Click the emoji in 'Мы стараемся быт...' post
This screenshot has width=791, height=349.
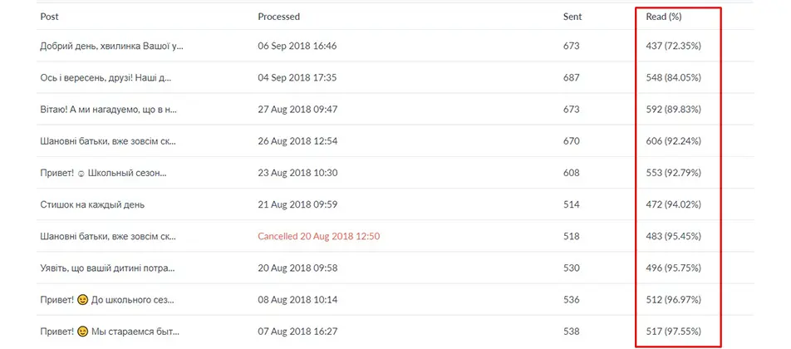[83, 332]
